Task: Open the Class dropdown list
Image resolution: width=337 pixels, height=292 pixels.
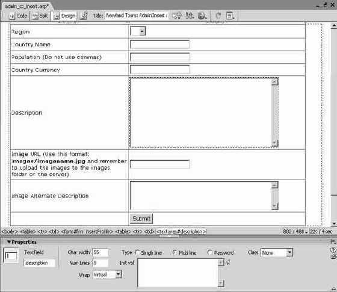Action: [x=277, y=252]
